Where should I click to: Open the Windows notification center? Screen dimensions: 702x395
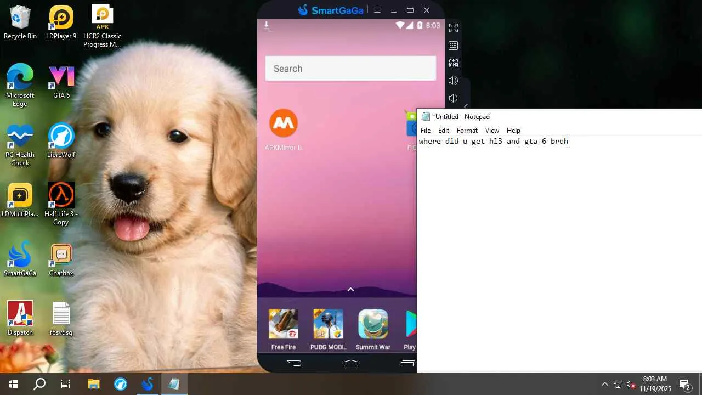tap(684, 384)
